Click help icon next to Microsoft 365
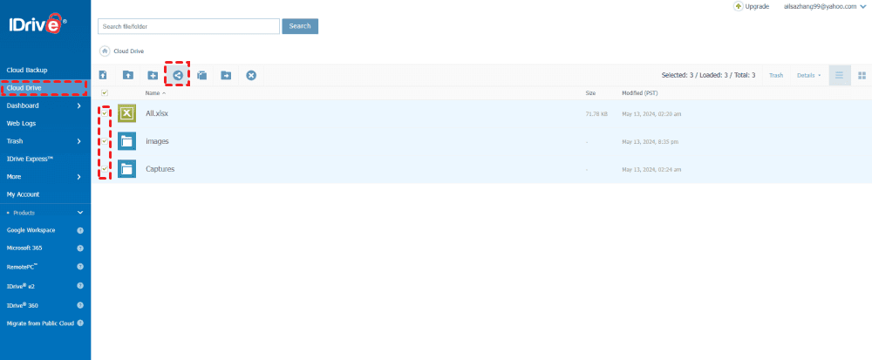Screen dimensions: 872x360 (x=80, y=248)
